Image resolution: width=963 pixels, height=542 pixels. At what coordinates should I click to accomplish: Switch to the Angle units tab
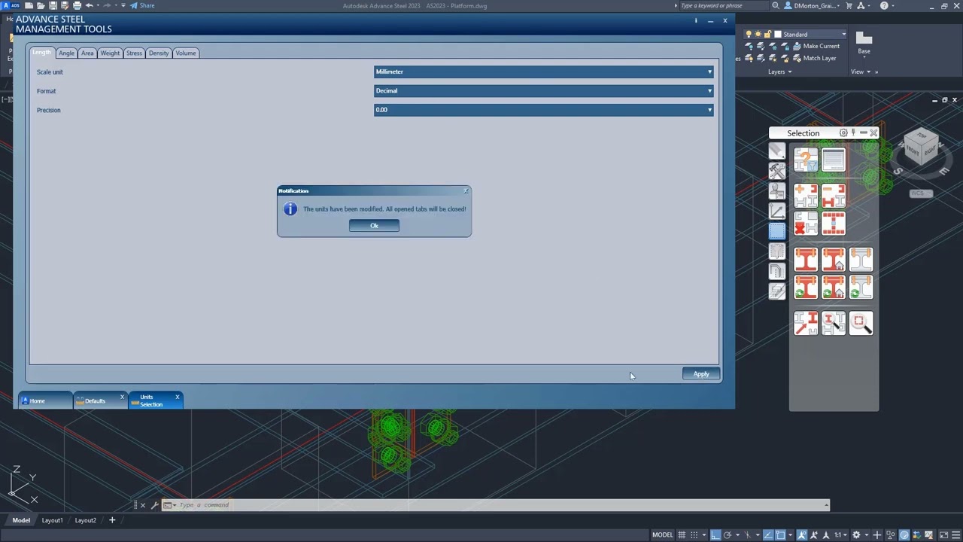pyautogui.click(x=66, y=53)
